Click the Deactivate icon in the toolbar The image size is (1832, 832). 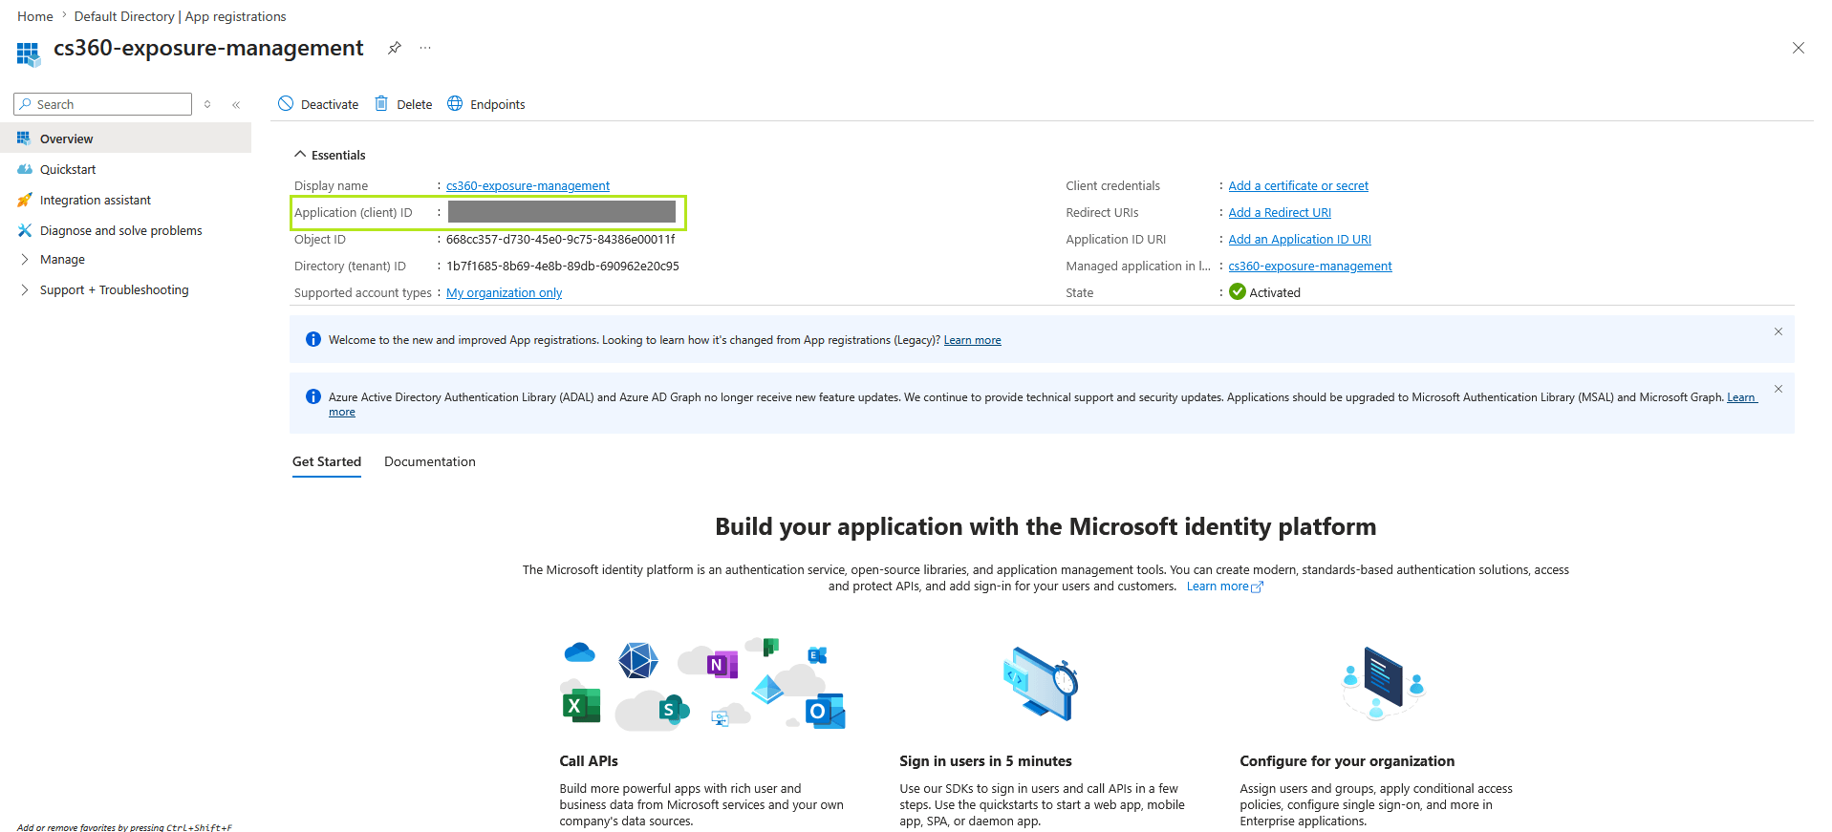tap(286, 103)
